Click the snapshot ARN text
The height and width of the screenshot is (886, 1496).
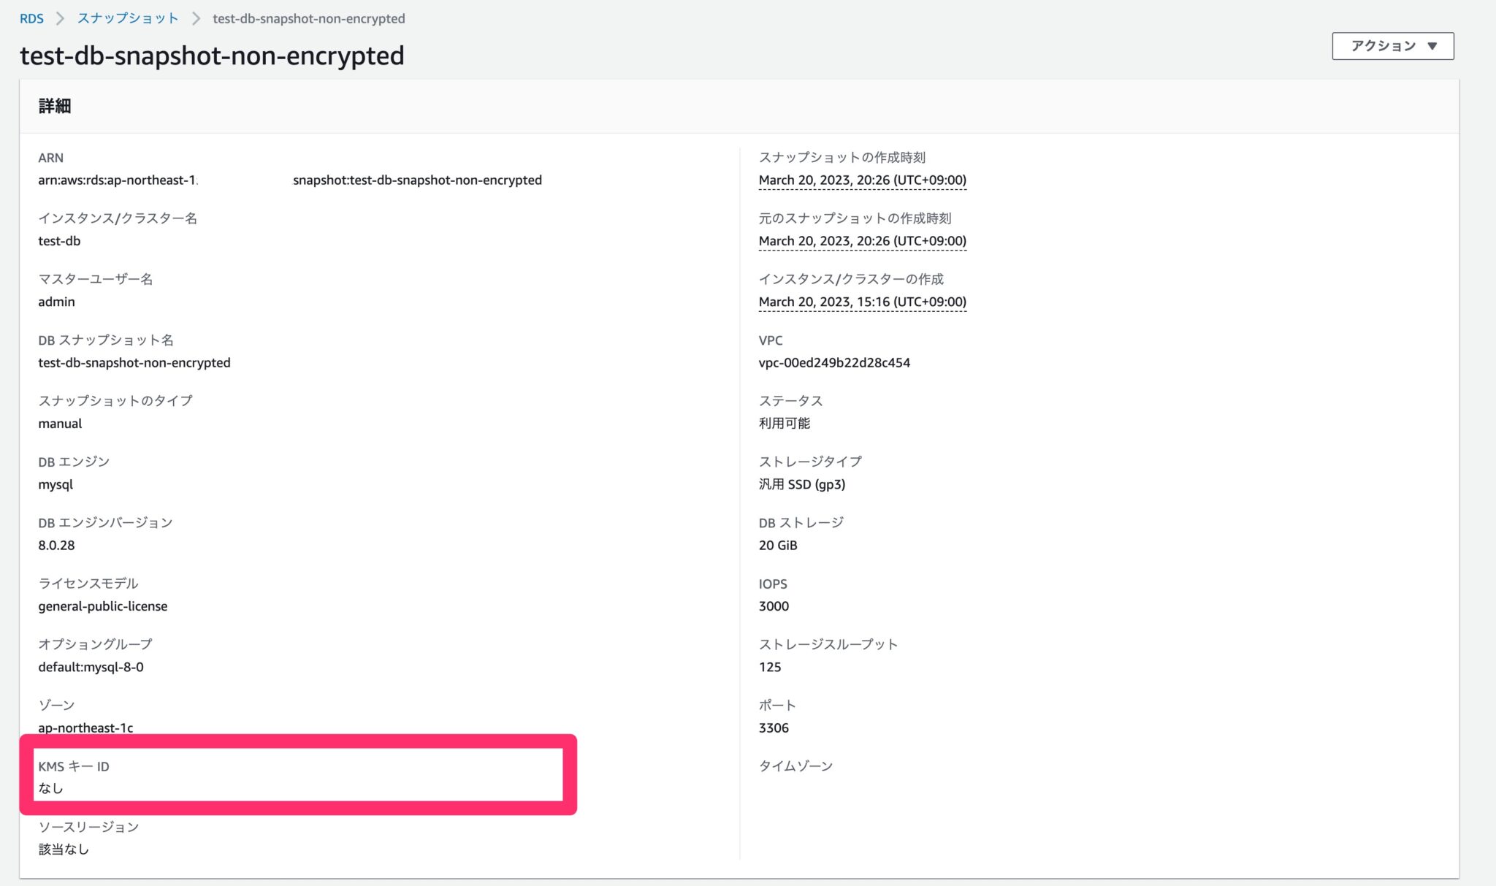tap(291, 180)
